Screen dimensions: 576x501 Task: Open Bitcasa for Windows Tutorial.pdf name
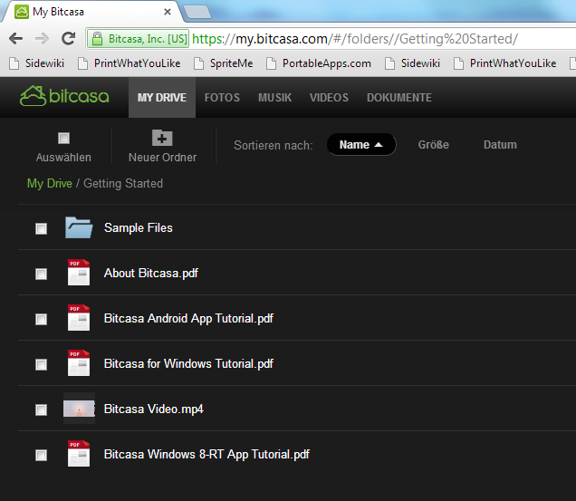pos(188,363)
